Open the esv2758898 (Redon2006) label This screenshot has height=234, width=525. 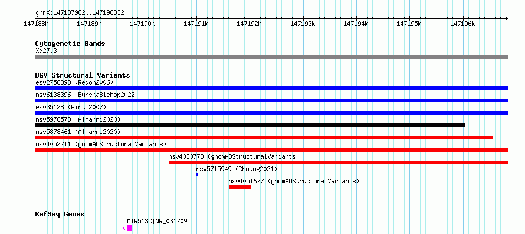(74, 82)
